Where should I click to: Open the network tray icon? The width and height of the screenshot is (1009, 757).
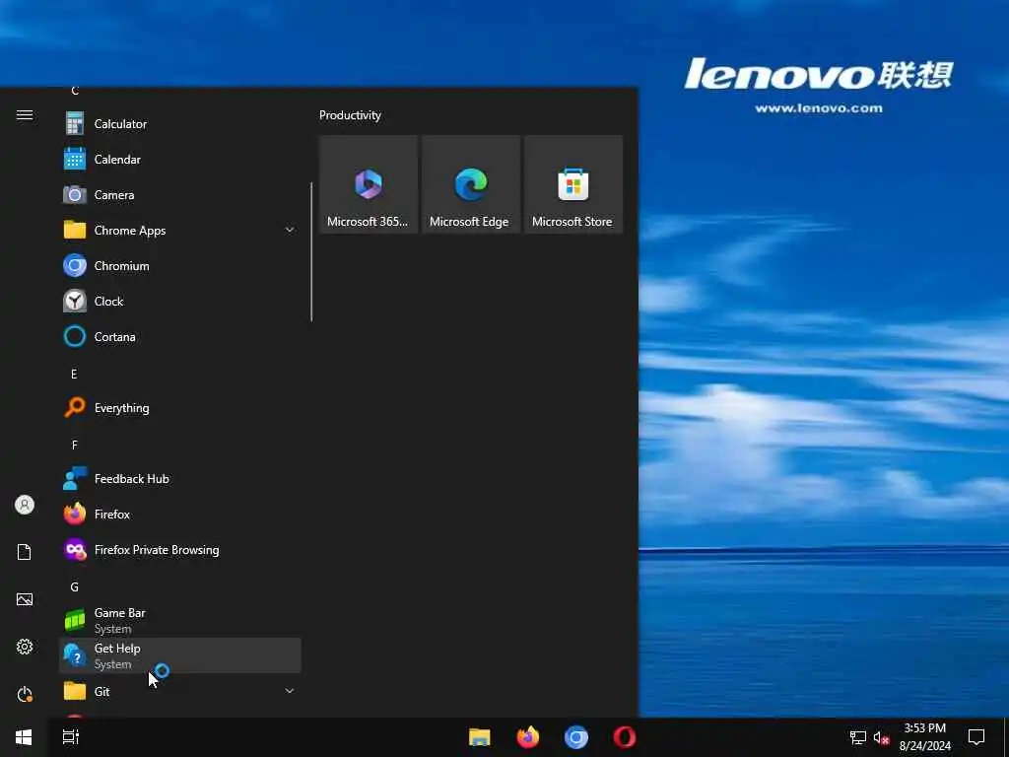click(858, 737)
